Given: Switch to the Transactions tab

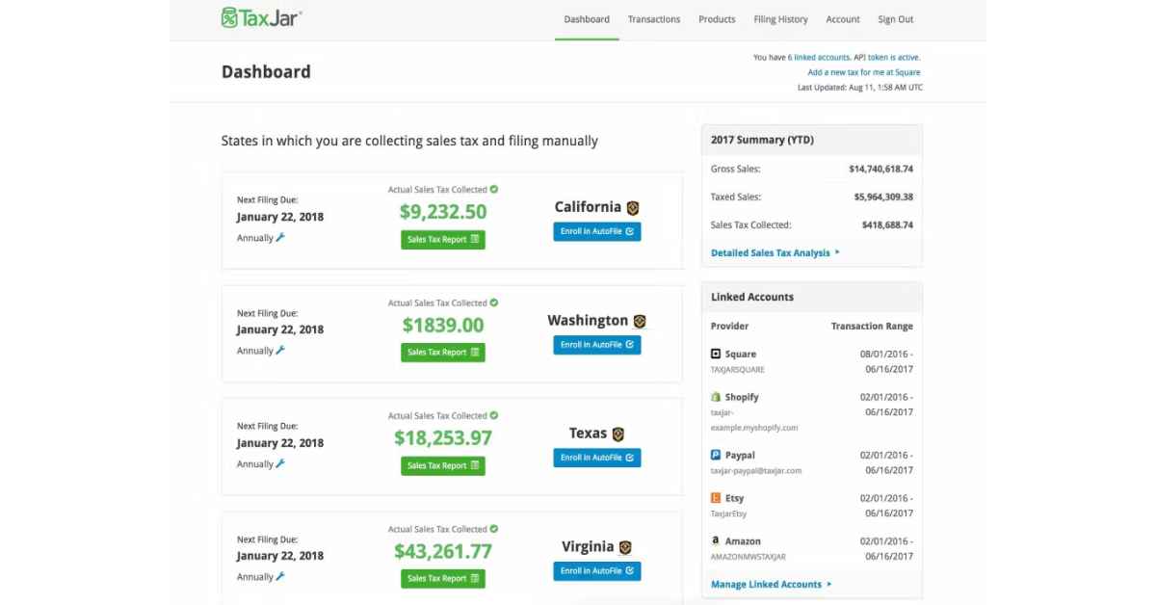Looking at the screenshot, I should (x=654, y=18).
